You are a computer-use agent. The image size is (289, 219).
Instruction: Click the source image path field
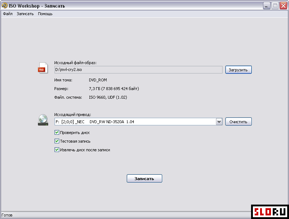138,70
